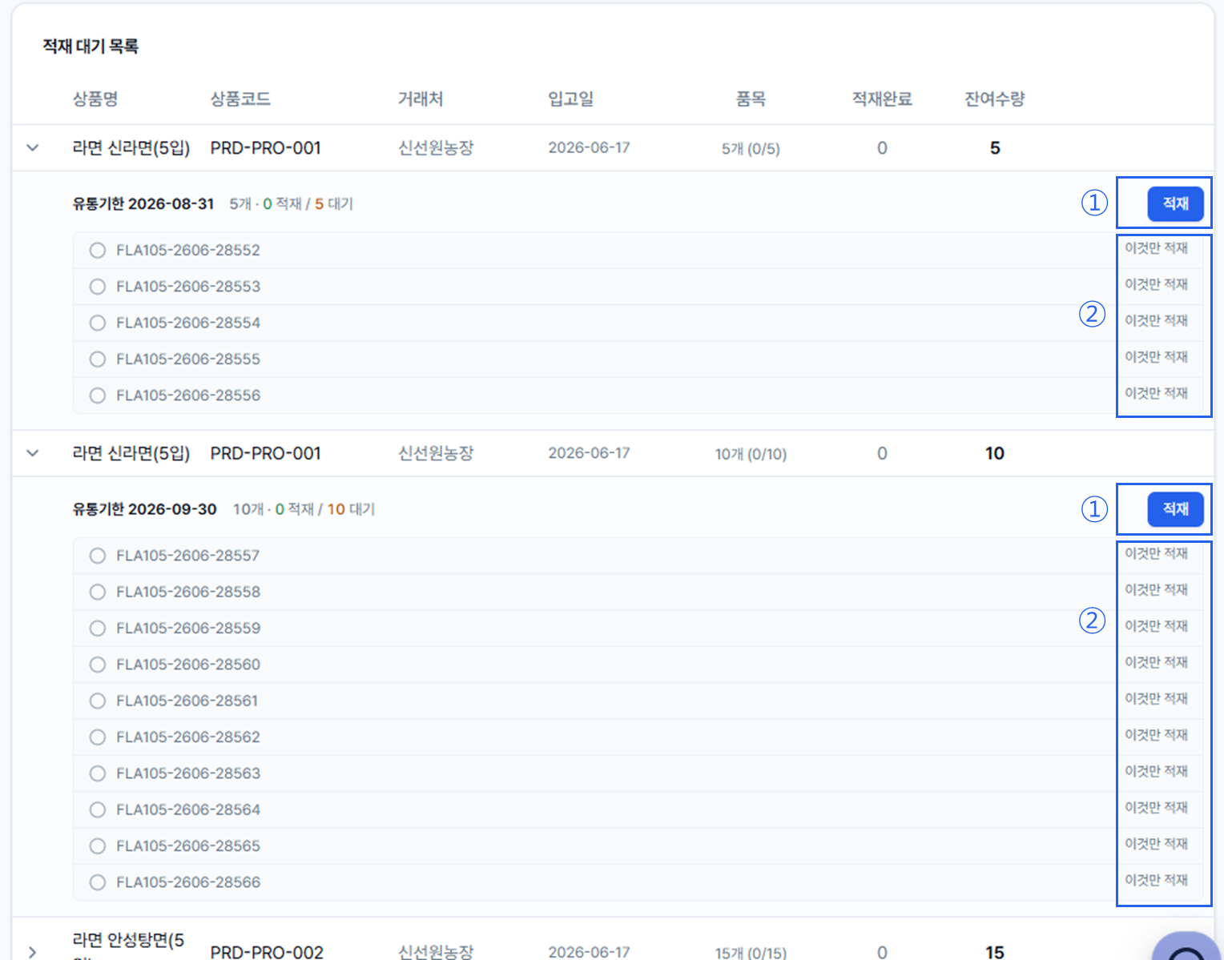Select radio for FLA105-2606-28564

[x=98, y=809]
